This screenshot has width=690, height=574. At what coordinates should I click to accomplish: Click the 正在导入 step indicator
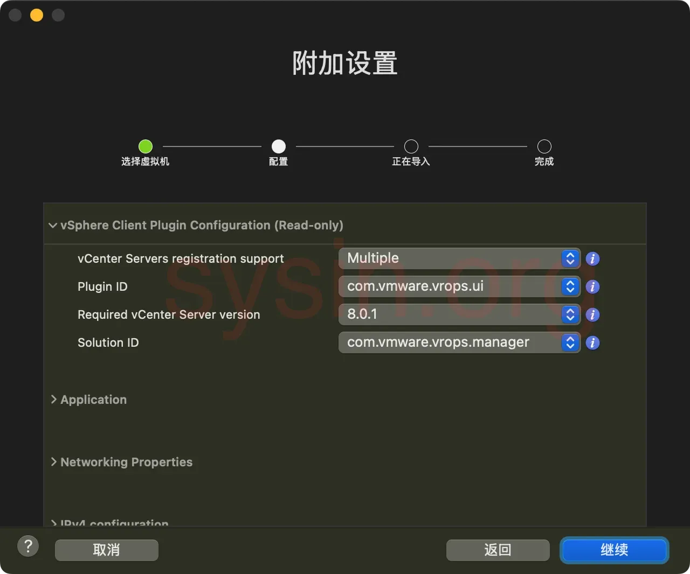coord(411,146)
